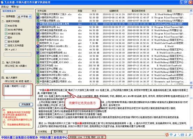Toggle the half-width moon icon in IME bar
This screenshot has height=139, width=193.
pyautogui.click(x=175, y=135)
